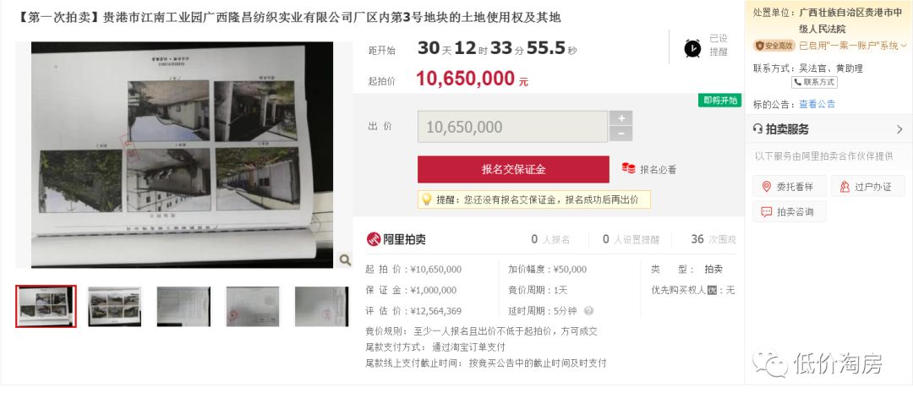
Task: Click the 阿里拍卖 logo icon
Action: (374, 238)
